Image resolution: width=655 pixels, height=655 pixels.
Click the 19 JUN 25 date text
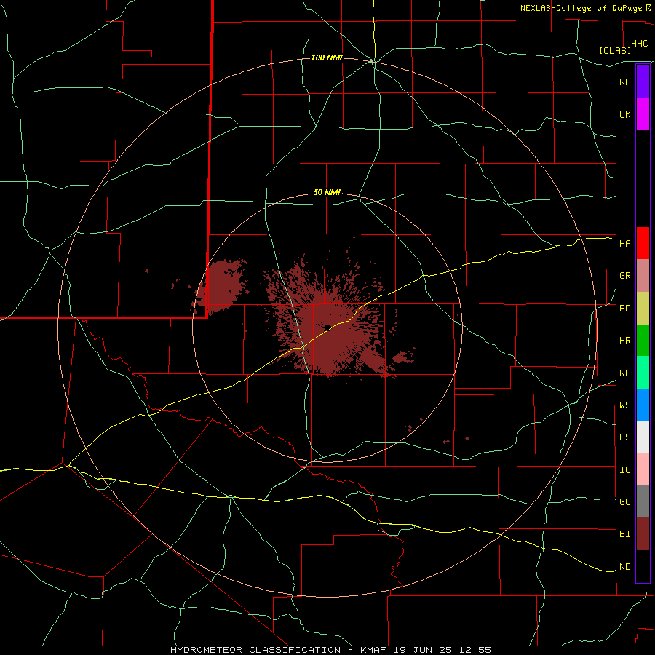[x=424, y=650]
